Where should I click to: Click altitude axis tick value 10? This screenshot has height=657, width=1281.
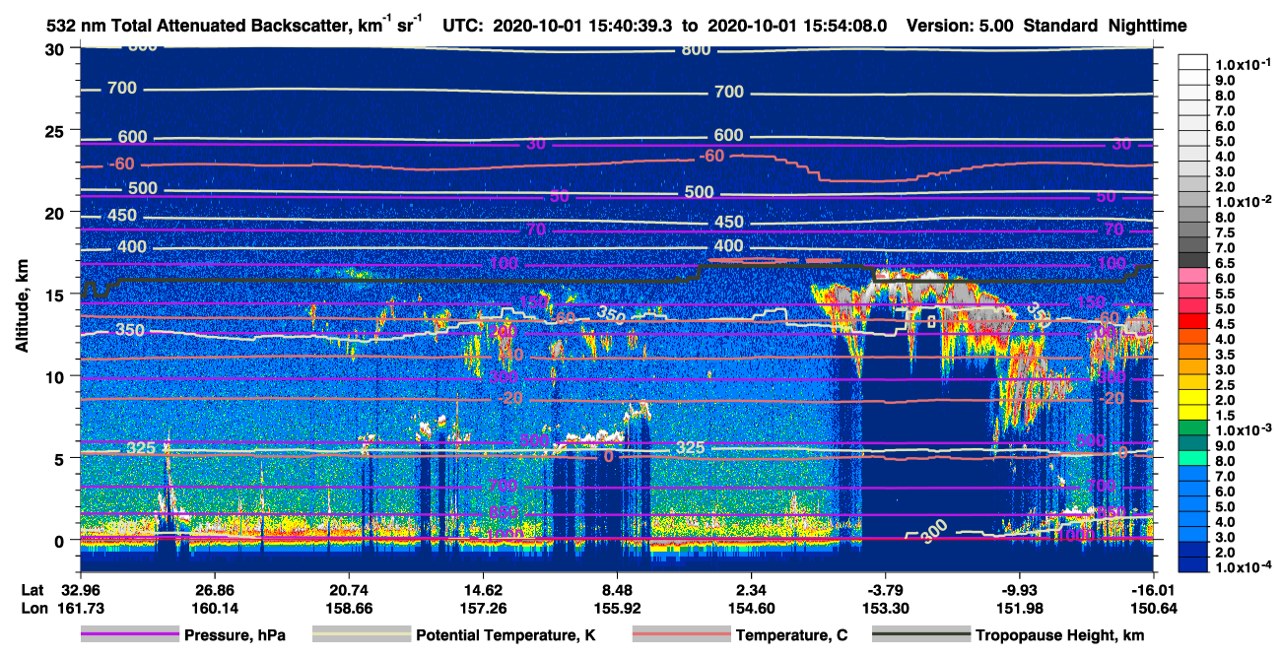click(x=54, y=376)
